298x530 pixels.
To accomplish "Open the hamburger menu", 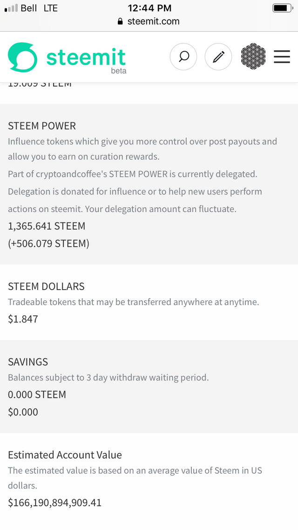I will coord(282,56).
